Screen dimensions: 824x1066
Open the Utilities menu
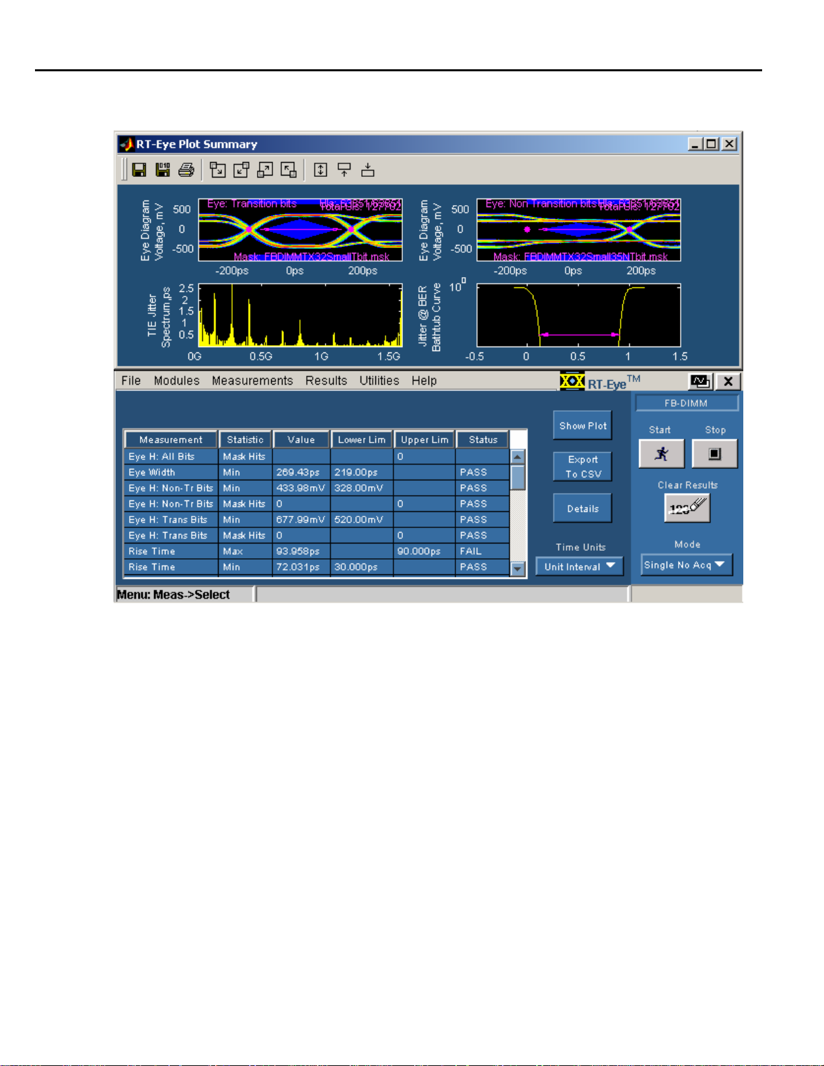coord(379,381)
